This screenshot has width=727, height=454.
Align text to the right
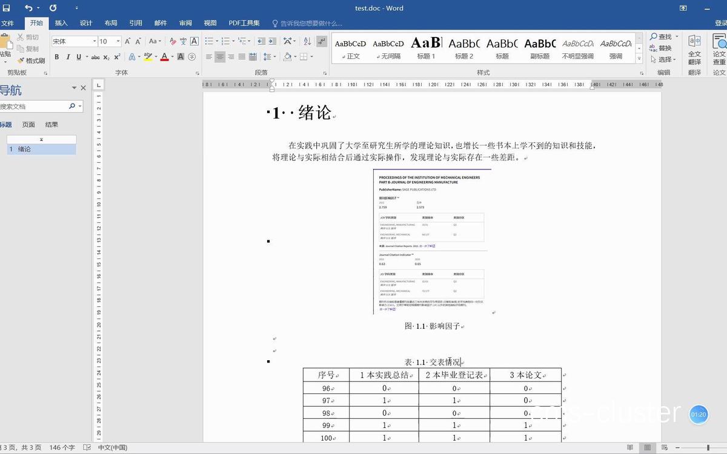231,57
